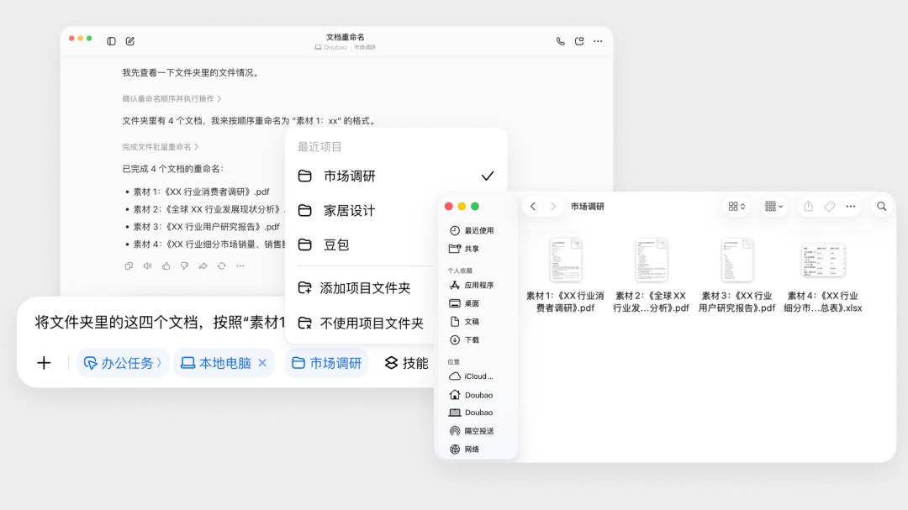Open 共享 in Finder sidebar
This screenshot has width=908, height=510.
pyautogui.click(x=465, y=249)
